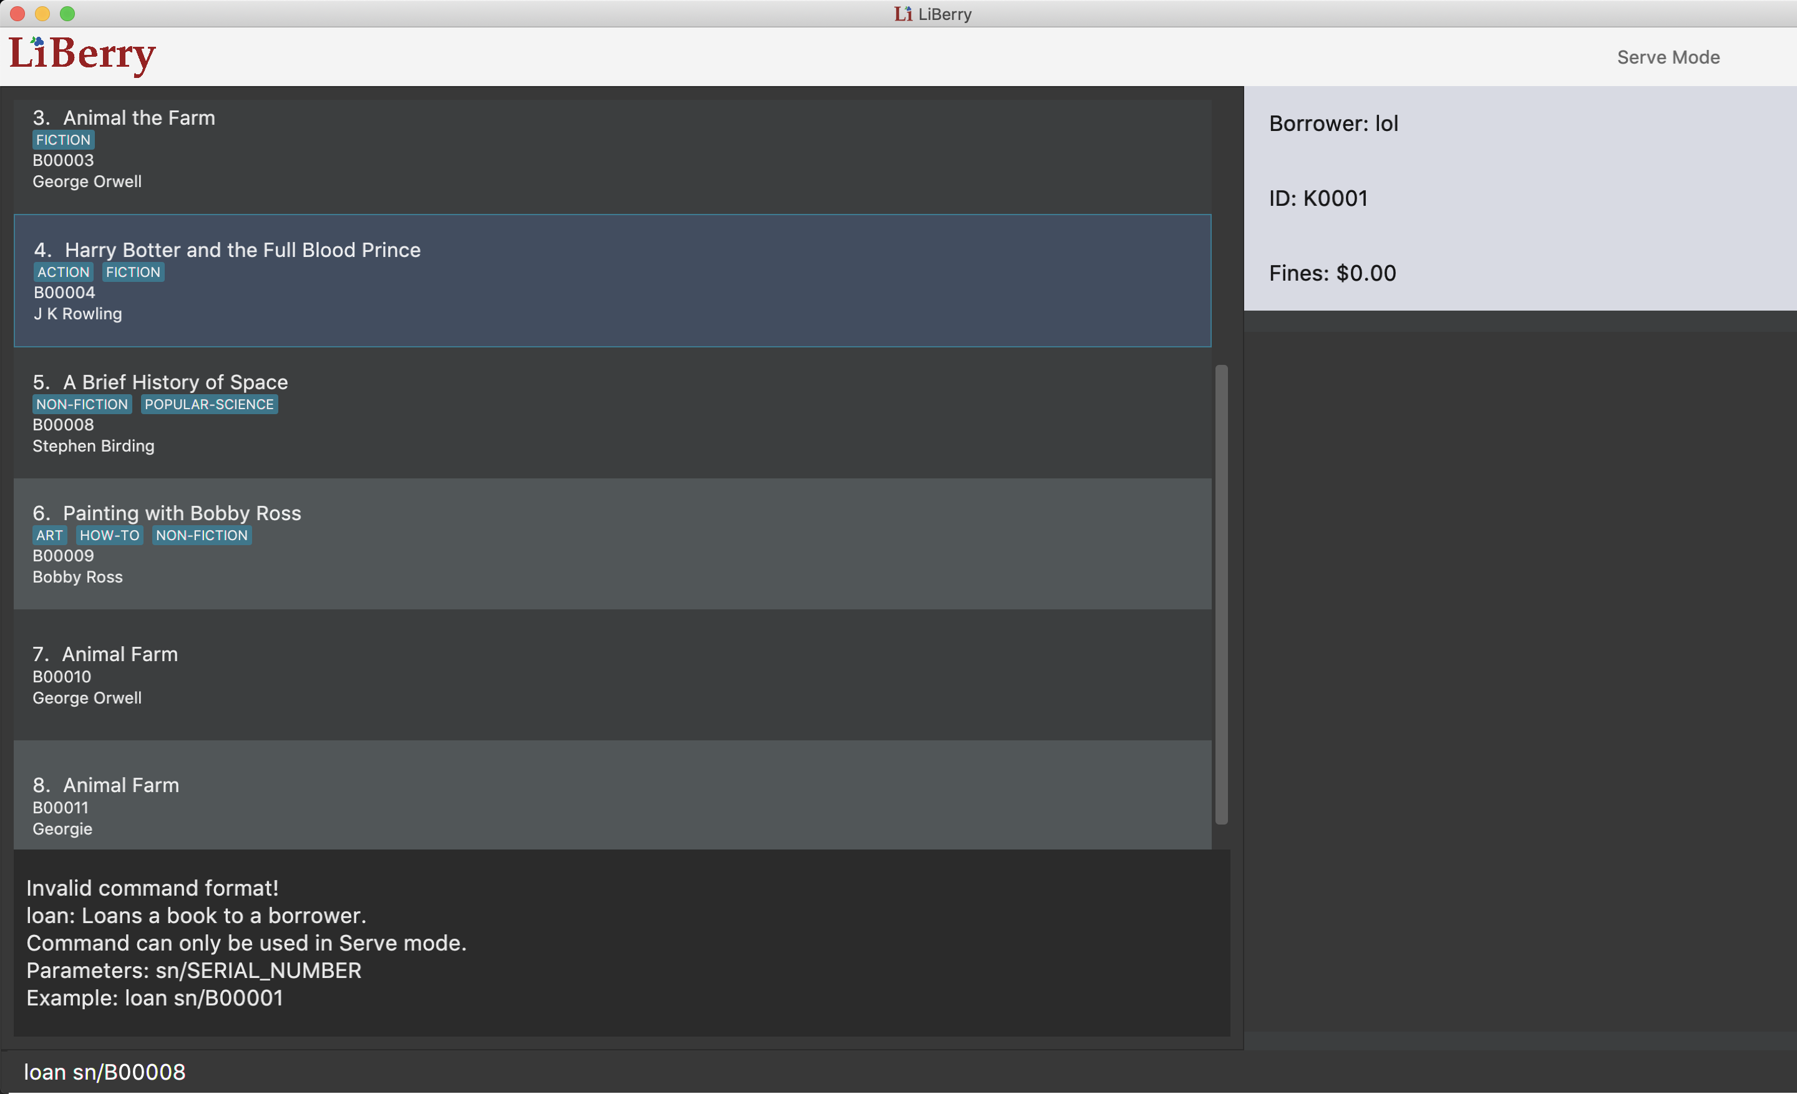Click the Serve Mode label
1797x1094 pixels.
(x=1668, y=57)
